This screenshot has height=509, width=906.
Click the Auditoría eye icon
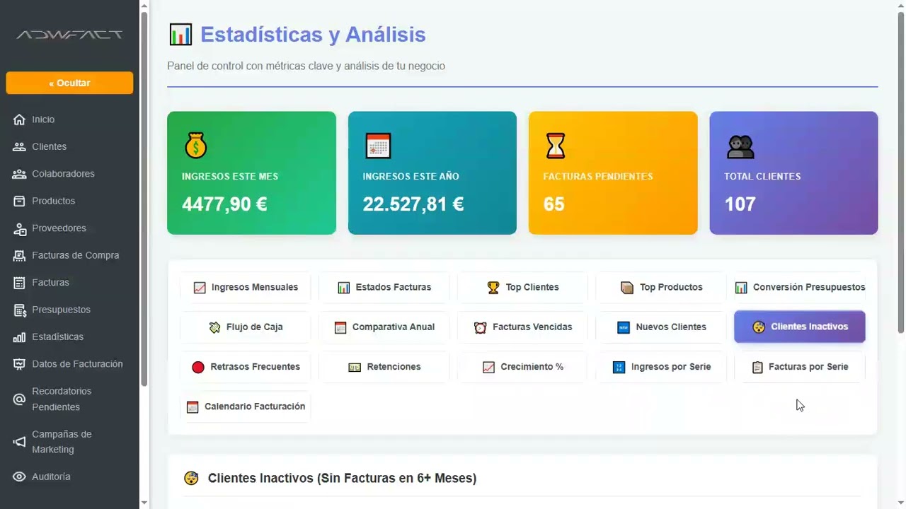(x=19, y=477)
